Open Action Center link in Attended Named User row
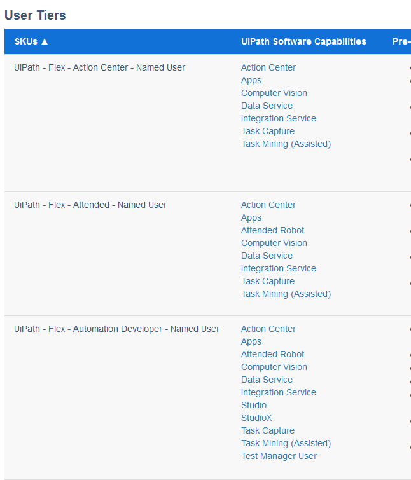 click(268, 205)
